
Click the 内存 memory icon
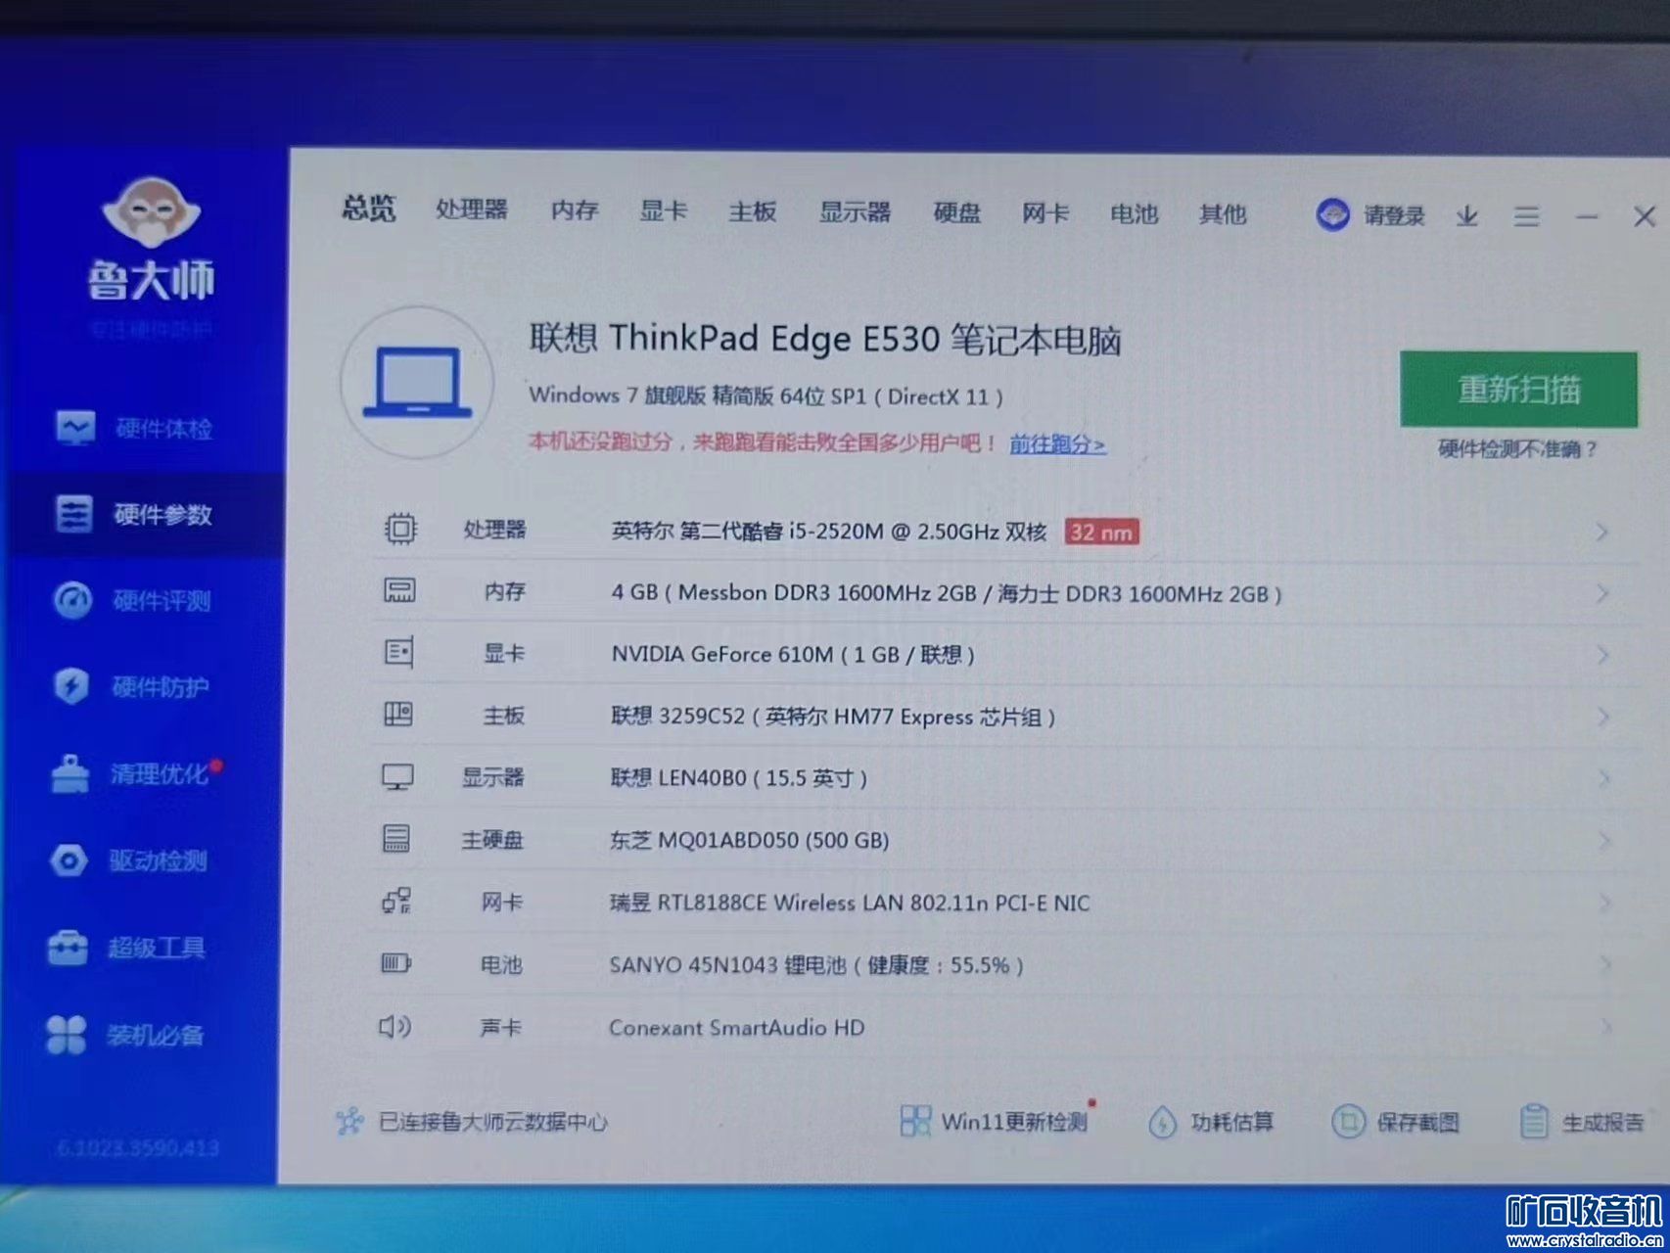pos(398,590)
